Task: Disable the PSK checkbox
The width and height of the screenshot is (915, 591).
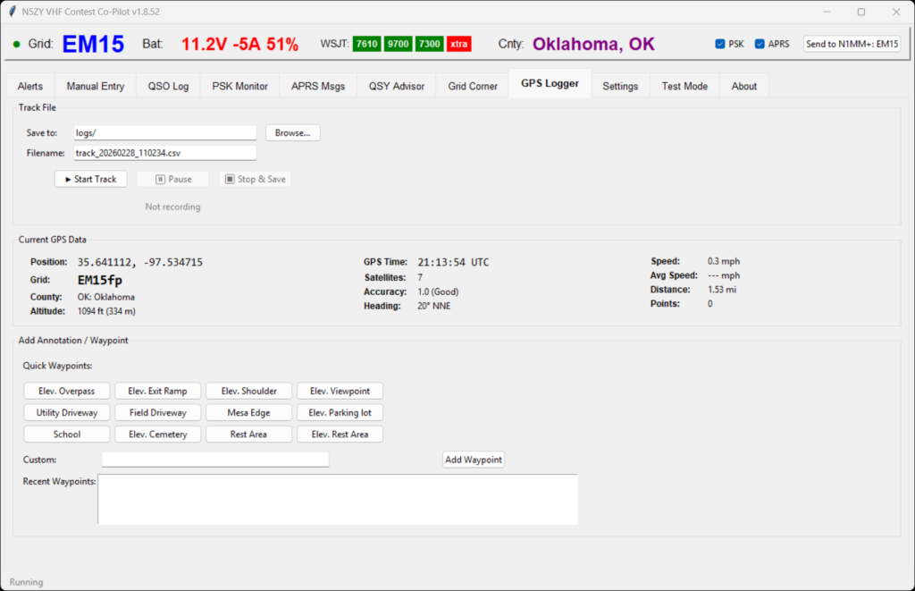Action: (x=720, y=44)
